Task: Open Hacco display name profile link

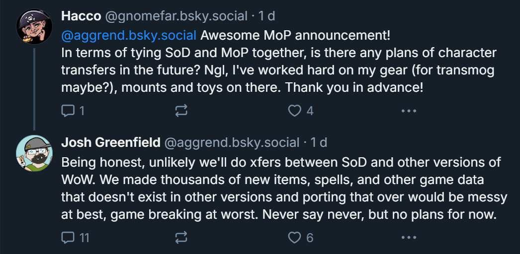Action: click(81, 16)
